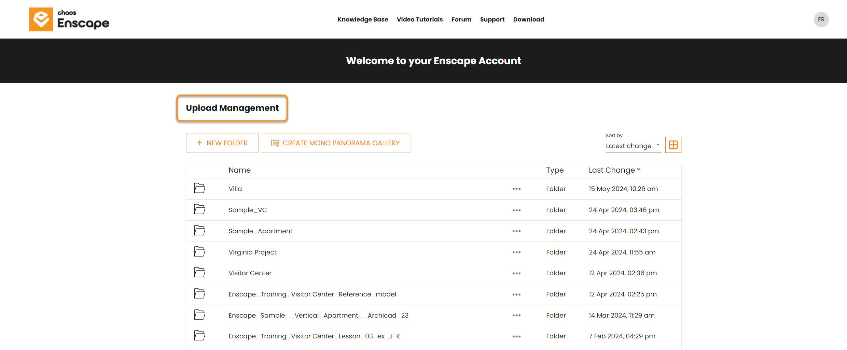Open the Sample_Apartment folder name

260,231
